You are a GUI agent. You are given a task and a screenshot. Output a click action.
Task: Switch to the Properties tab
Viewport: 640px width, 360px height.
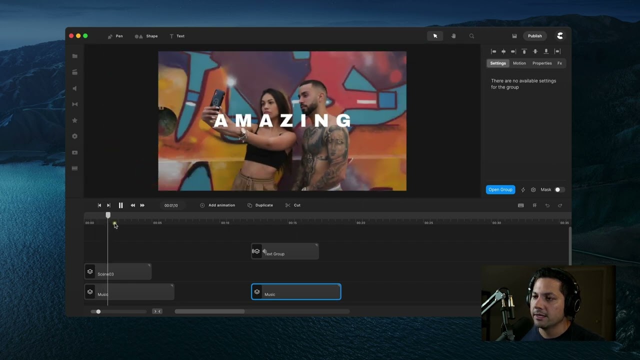point(542,63)
